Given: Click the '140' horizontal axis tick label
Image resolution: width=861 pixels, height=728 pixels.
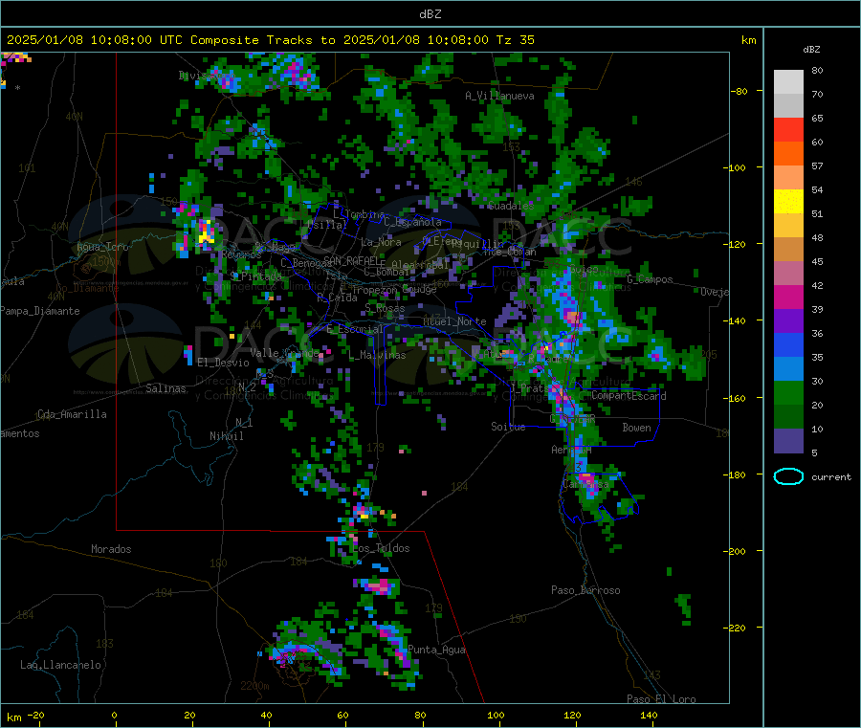Looking at the screenshot, I should point(649,715).
